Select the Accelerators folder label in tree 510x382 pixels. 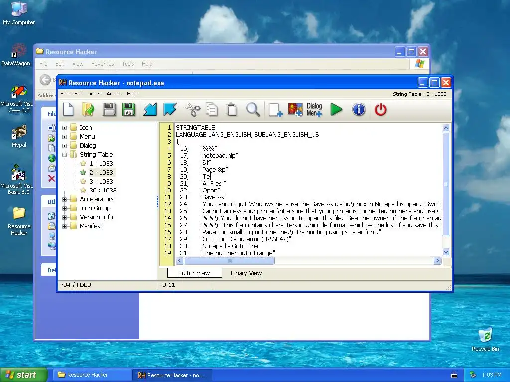click(x=97, y=199)
